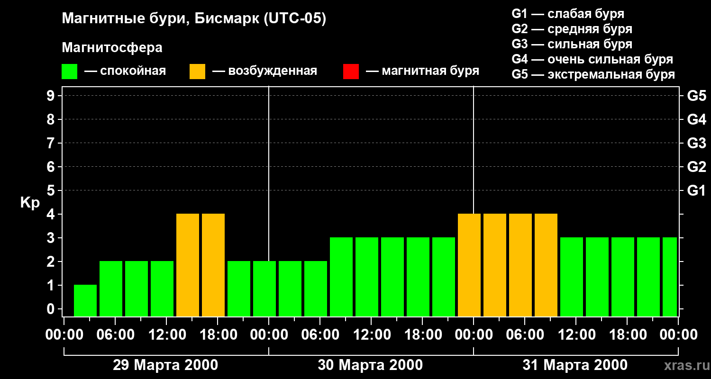Viewport: 711px width, 379px height.
Task: Click the Kp axis value 7
Action: coord(52,143)
